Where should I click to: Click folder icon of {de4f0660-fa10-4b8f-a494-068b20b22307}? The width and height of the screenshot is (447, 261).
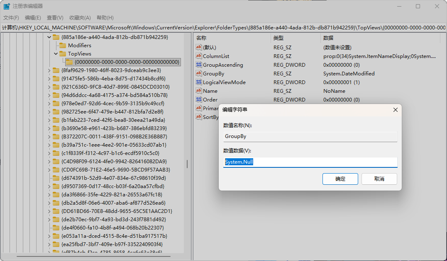[56, 228]
